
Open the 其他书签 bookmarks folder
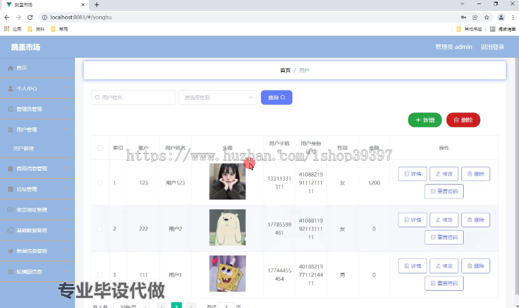pos(469,29)
